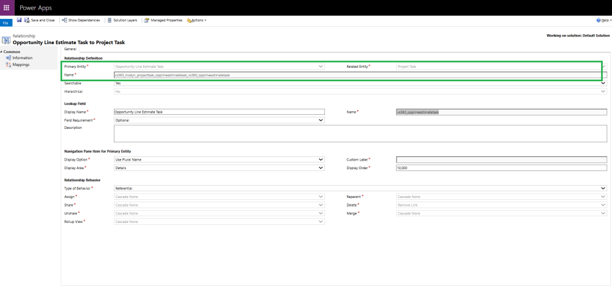Select the General tab

point(70,49)
